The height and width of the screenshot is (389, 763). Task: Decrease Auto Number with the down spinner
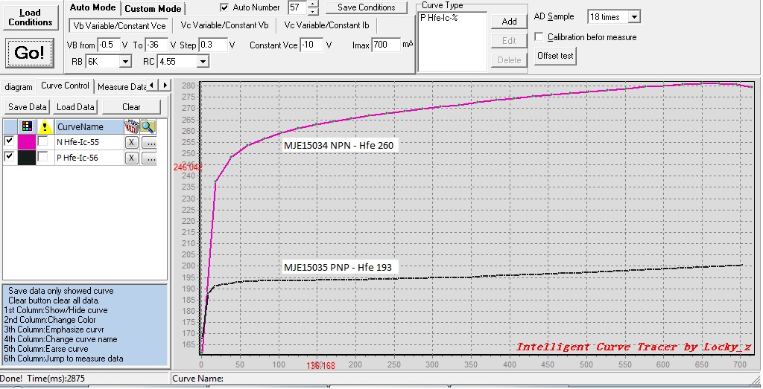313,11
